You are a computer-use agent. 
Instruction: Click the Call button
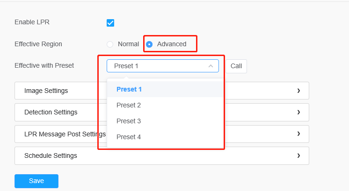click(x=236, y=66)
